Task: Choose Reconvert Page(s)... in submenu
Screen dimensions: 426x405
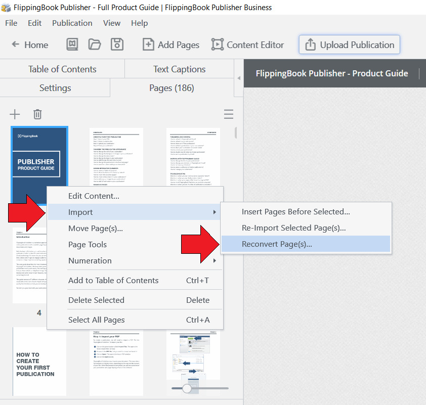Action: pyautogui.click(x=306, y=244)
